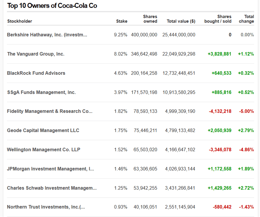The height and width of the screenshot is (217, 260).
Task: Click the 1.25% stake value
Action: [121, 188]
